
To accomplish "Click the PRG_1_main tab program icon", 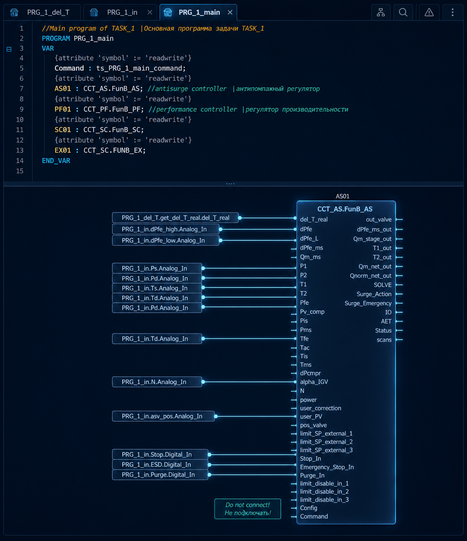I will pyautogui.click(x=168, y=12).
